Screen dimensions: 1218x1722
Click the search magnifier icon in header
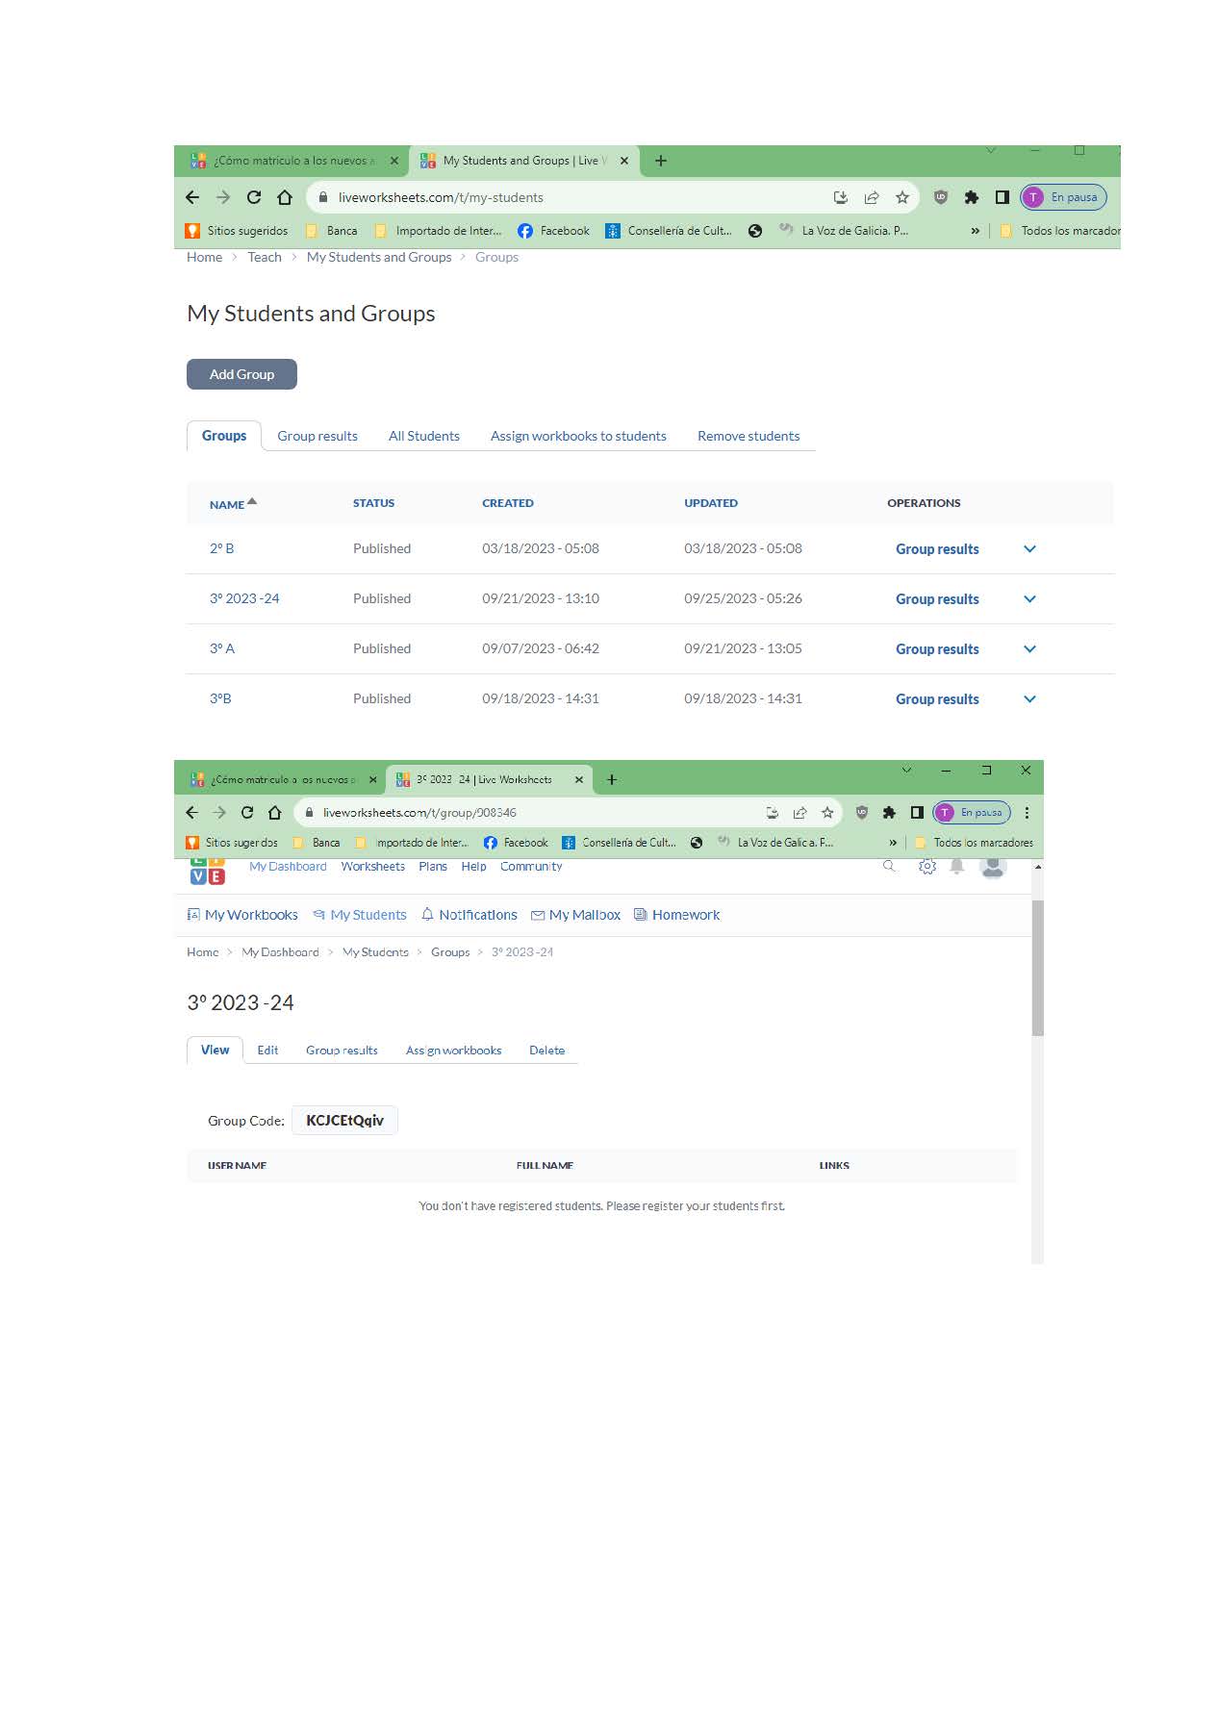pyautogui.click(x=889, y=867)
